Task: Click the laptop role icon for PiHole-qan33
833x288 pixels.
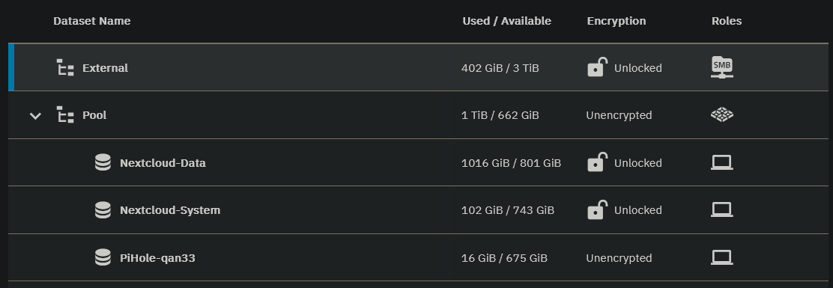Action: [x=722, y=257]
